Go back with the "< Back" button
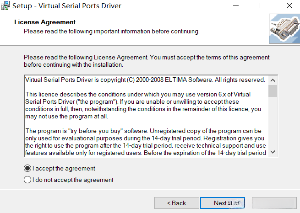 click(176, 203)
